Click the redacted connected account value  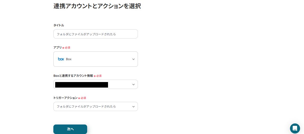coord(82,85)
